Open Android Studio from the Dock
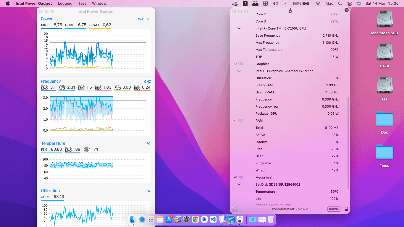 204,219
